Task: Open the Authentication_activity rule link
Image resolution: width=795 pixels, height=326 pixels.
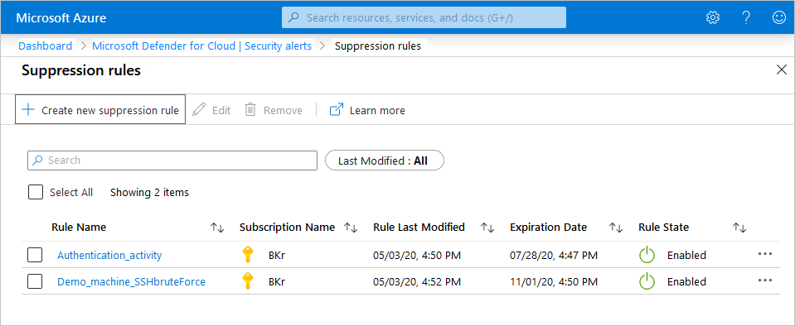Action: [x=109, y=255]
